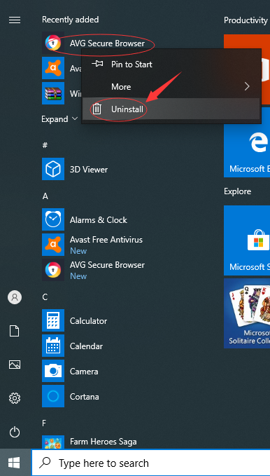The image size is (270, 476).
Task: Click Avast Free Antivirus icon in A section
Action: tap(53, 245)
